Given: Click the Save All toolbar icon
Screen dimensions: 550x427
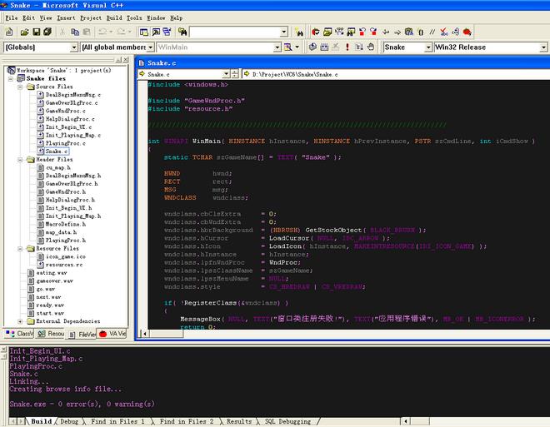Looking at the screenshot, I should tap(47, 32).
